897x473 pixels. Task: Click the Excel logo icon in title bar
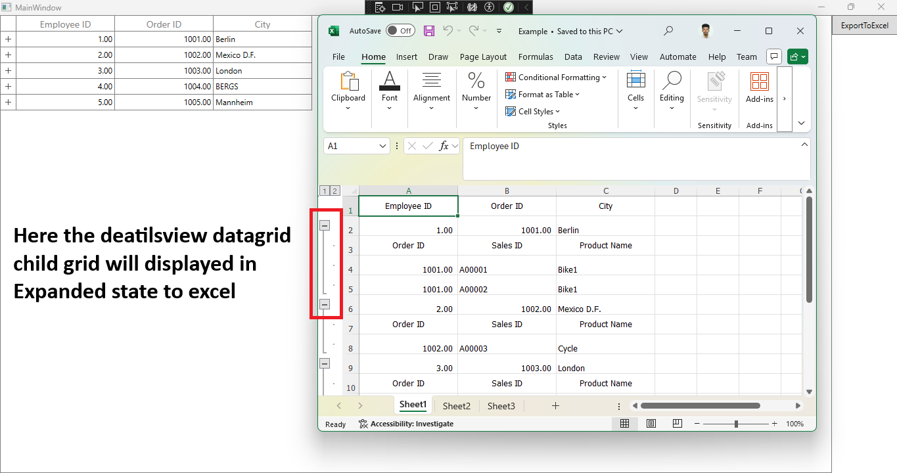coord(334,31)
